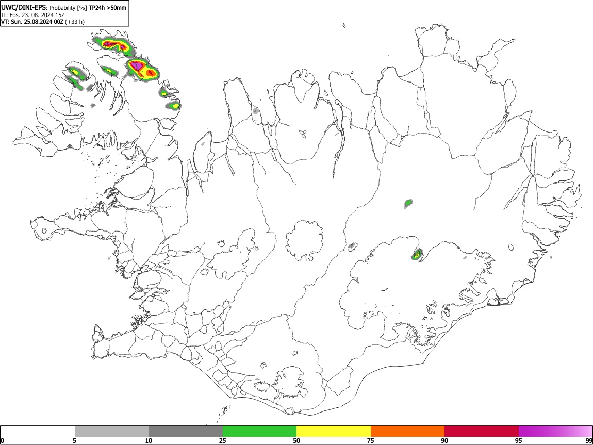Click the light gray 5–10% legend swatch
The image size is (593, 445).
(111, 431)
